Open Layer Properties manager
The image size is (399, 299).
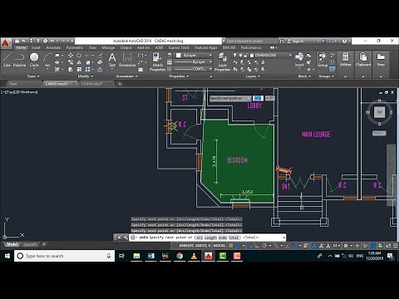(222, 62)
